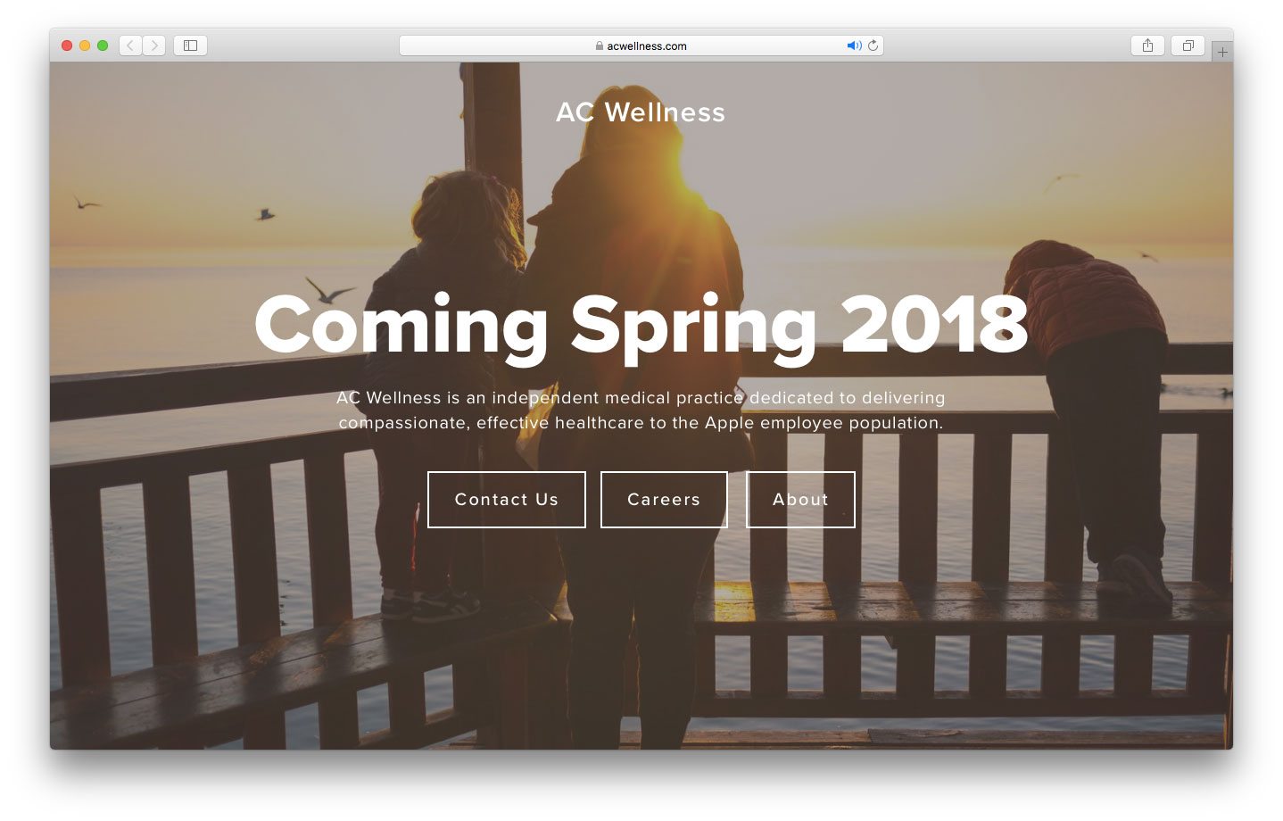Screen dimensions: 1283x821
Task: Open a new tab with the plus button
Action: pos(1222,52)
